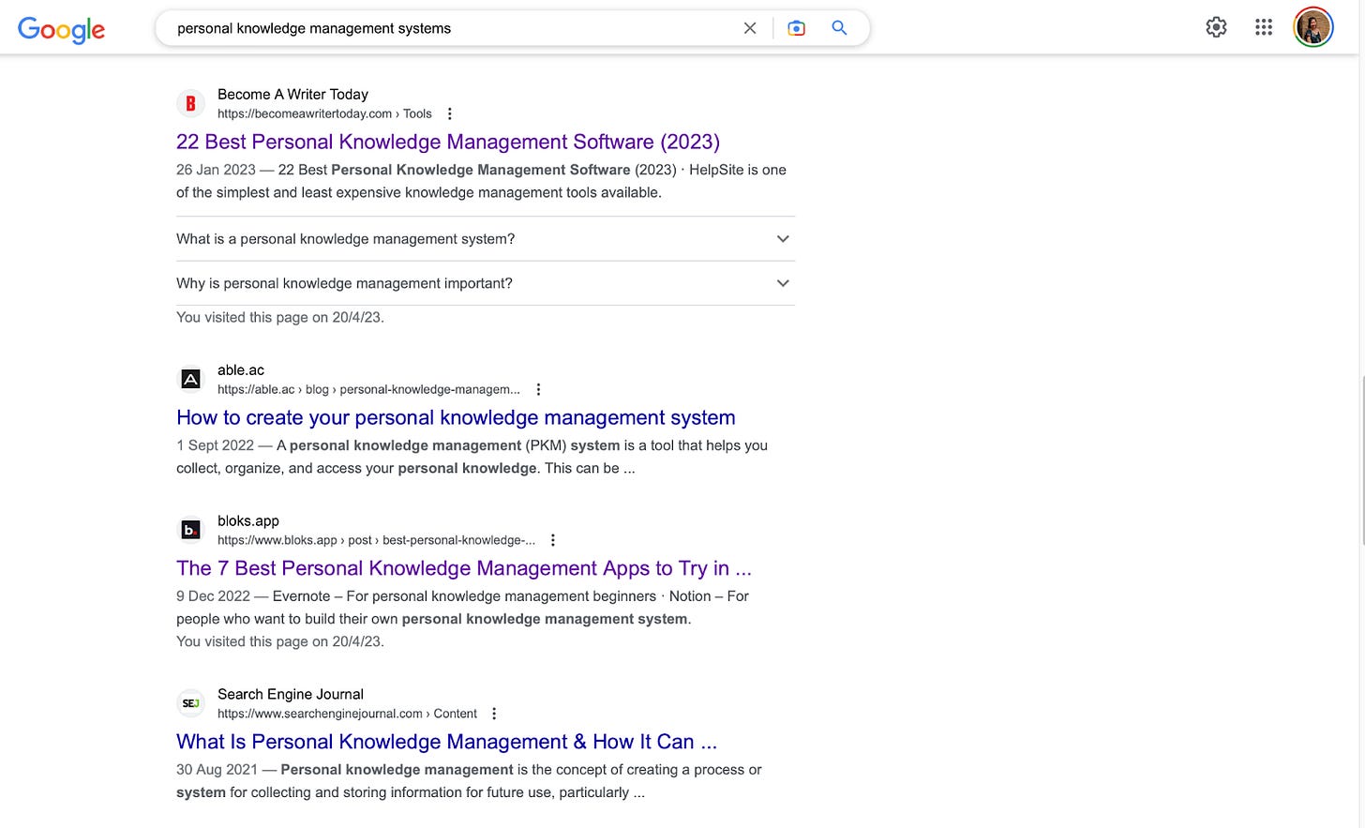Image resolution: width=1365 pixels, height=828 pixels.
Task: Click the able.ac favicon
Action: click(190, 379)
